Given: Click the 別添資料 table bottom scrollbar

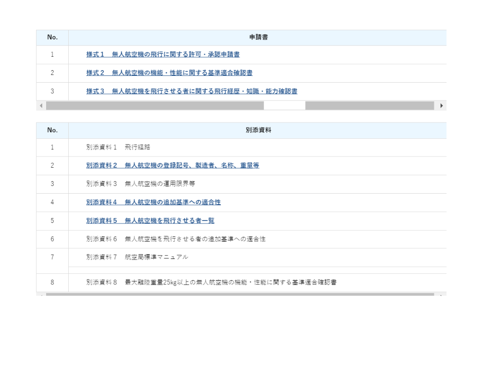Looking at the screenshot, I should point(240,294).
